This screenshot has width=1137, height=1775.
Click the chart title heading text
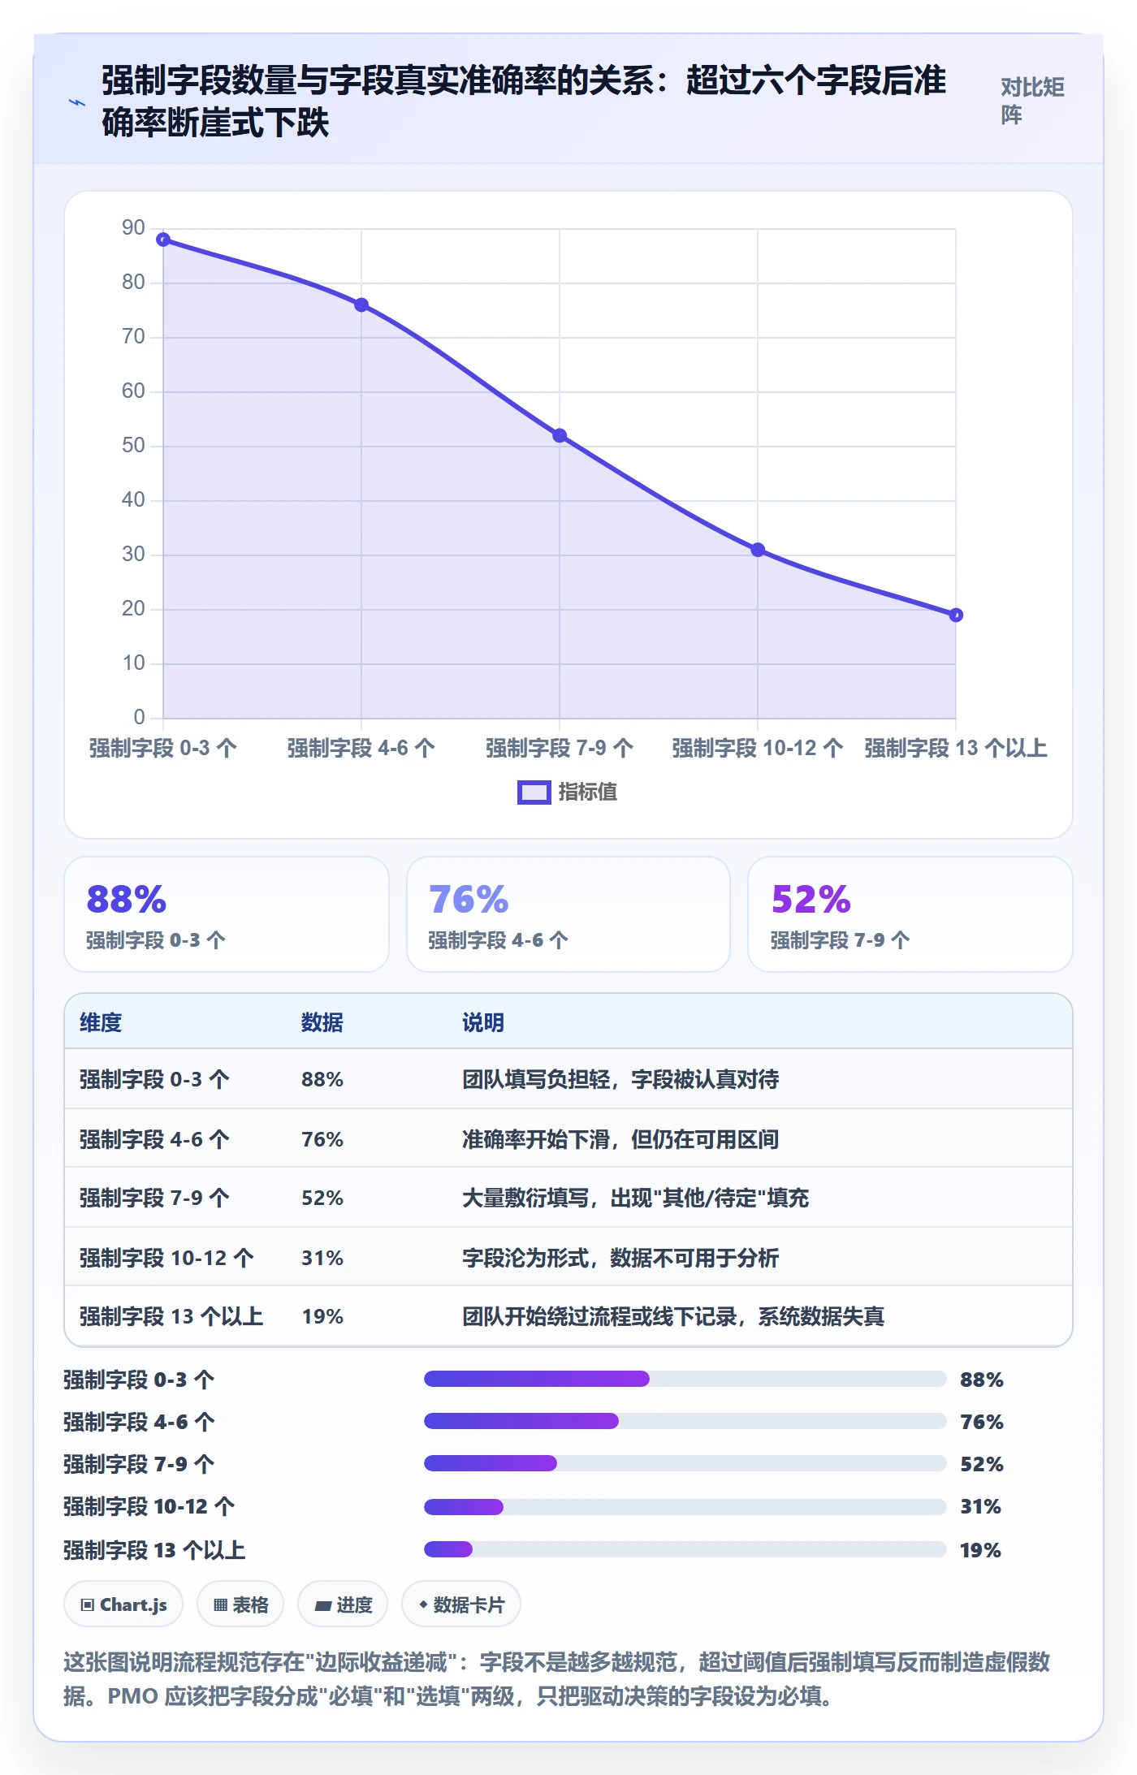pos(524,101)
